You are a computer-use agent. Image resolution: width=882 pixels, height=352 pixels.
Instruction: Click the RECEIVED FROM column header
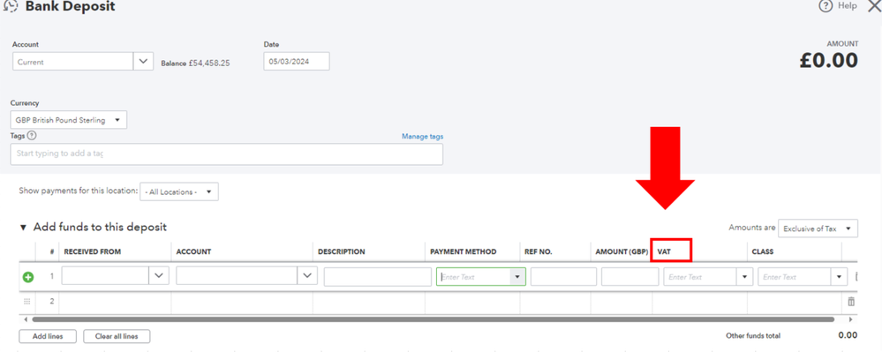coord(92,252)
